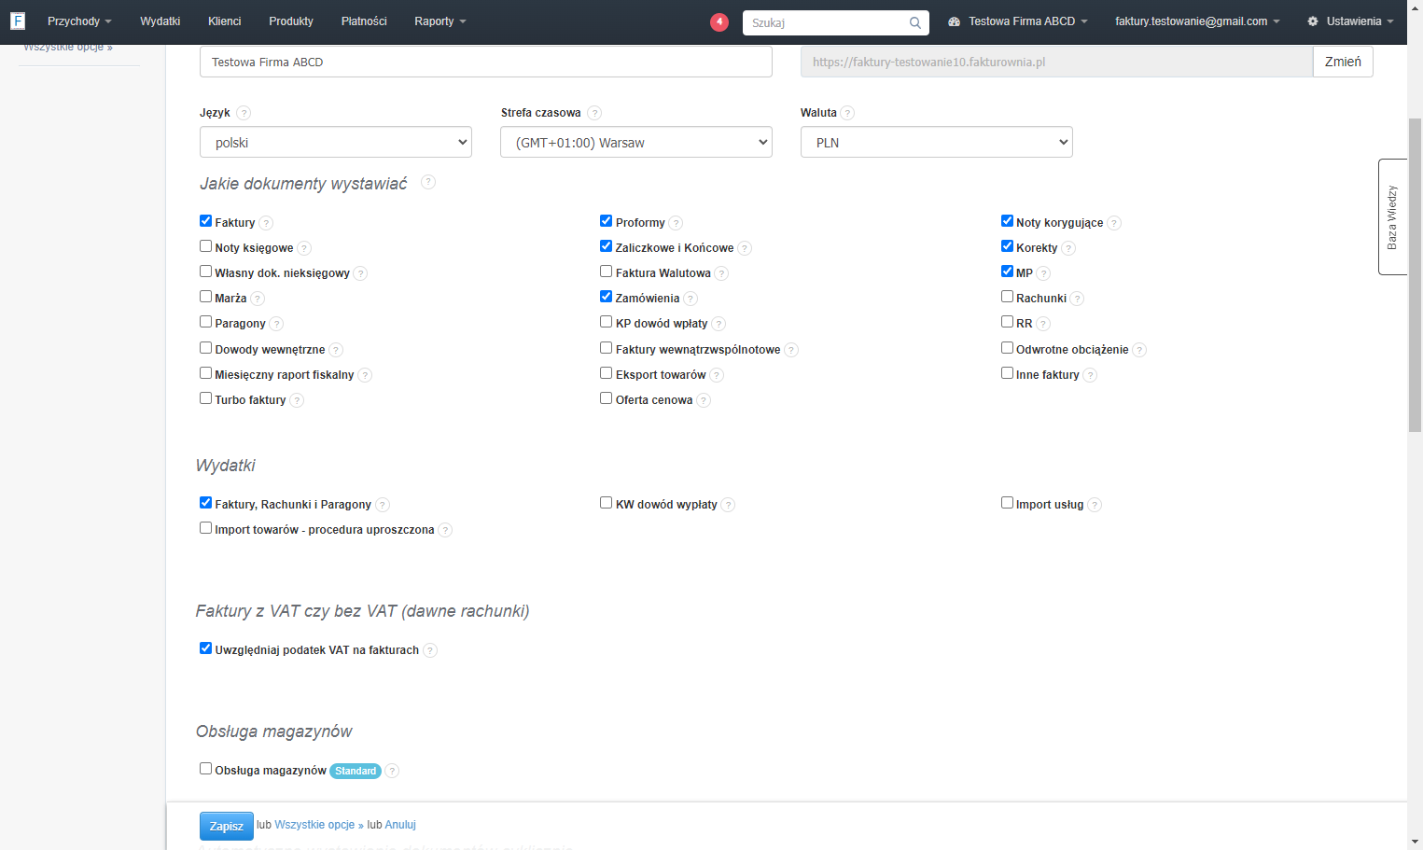Image resolution: width=1423 pixels, height=850 pixels.
Task: Click the gear icon for Ustawienia
Action: [x=1313, y=21]
